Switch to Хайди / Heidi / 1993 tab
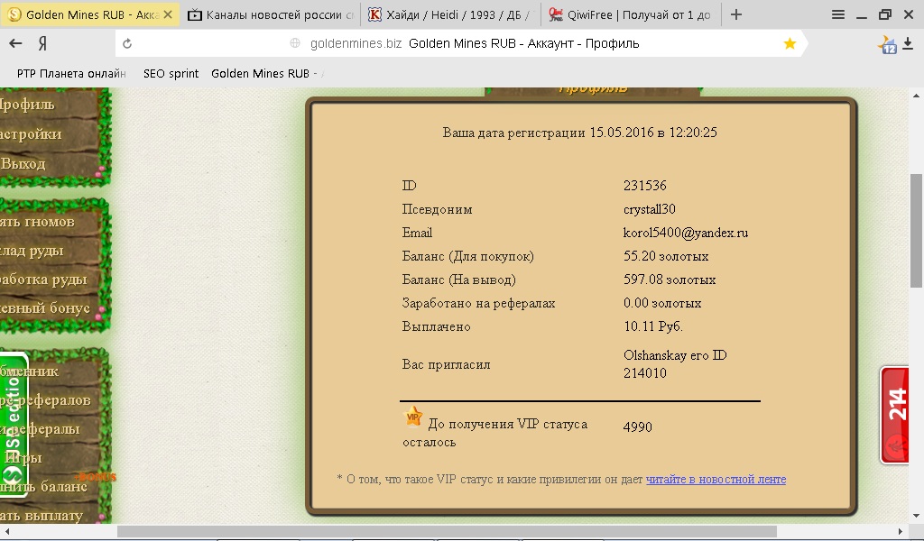 (x=450, y=14)
